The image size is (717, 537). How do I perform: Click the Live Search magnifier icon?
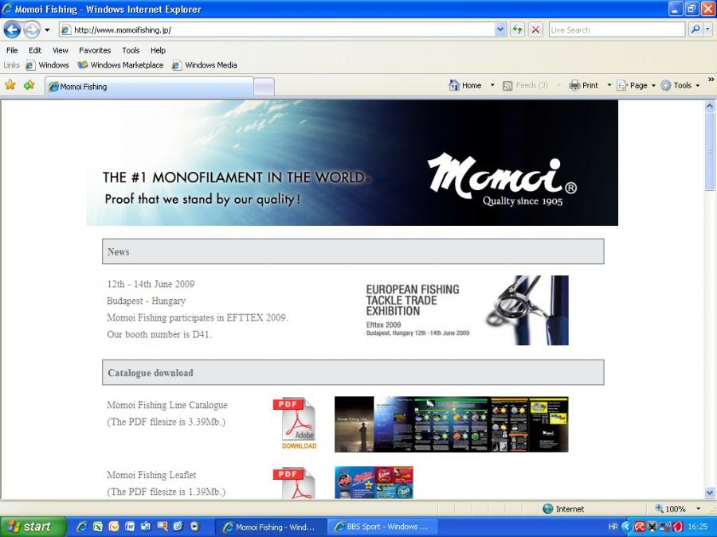pyautogui.click(x=695, y=29)
